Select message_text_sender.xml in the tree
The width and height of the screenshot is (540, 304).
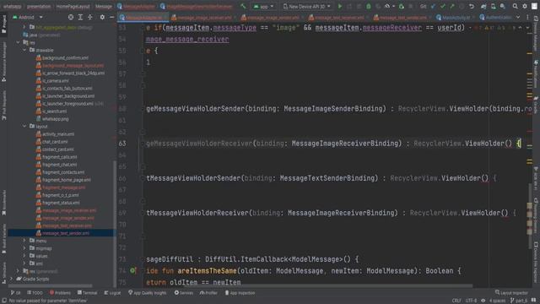[x=66, y=233]
